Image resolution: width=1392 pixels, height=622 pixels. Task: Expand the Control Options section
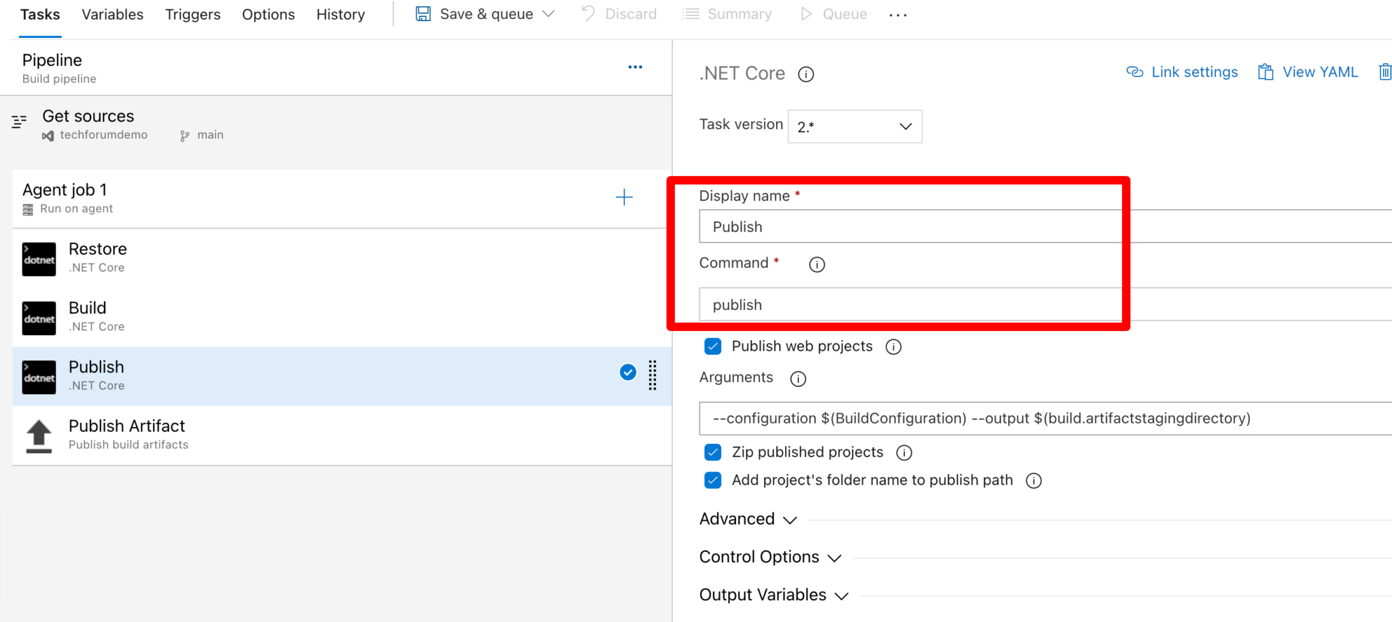pos(770,557)
